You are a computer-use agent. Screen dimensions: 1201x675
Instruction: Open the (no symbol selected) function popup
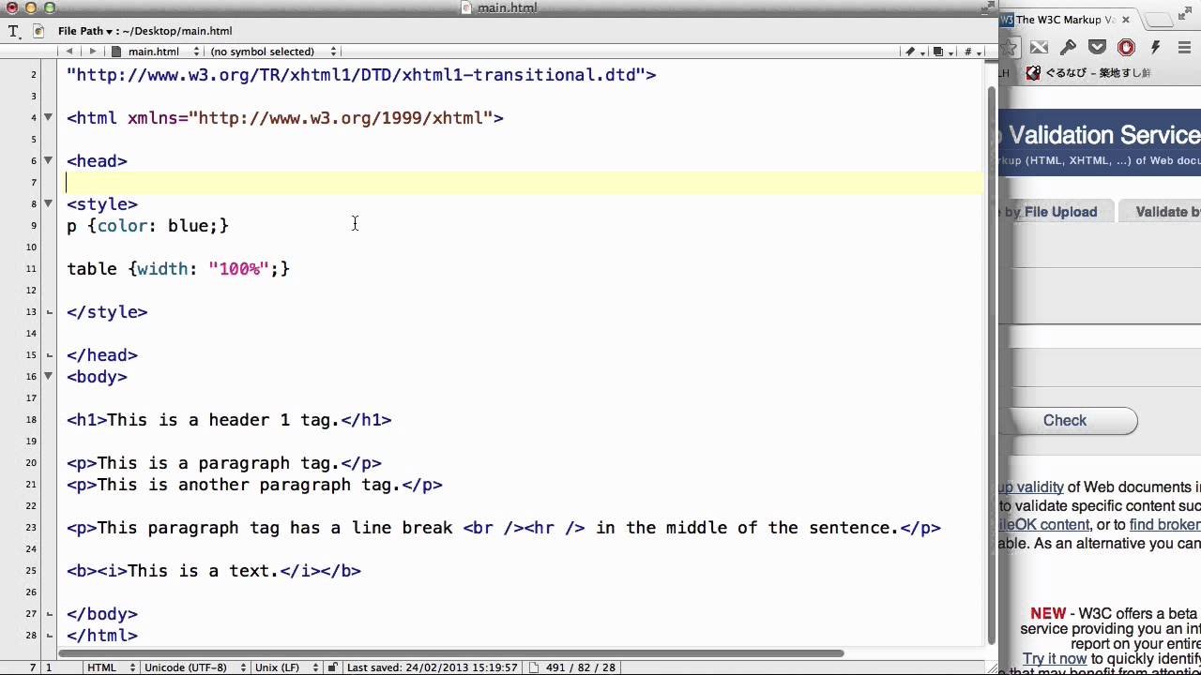tap(272, 52)
